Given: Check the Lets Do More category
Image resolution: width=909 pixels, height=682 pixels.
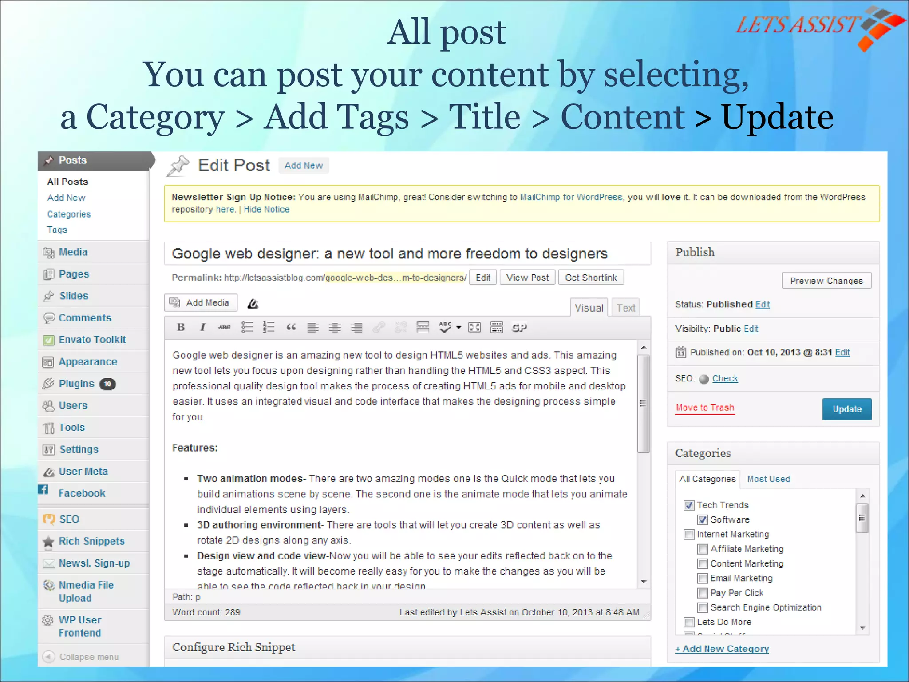Looking at the screenshot, I should [x=689, y=622].
